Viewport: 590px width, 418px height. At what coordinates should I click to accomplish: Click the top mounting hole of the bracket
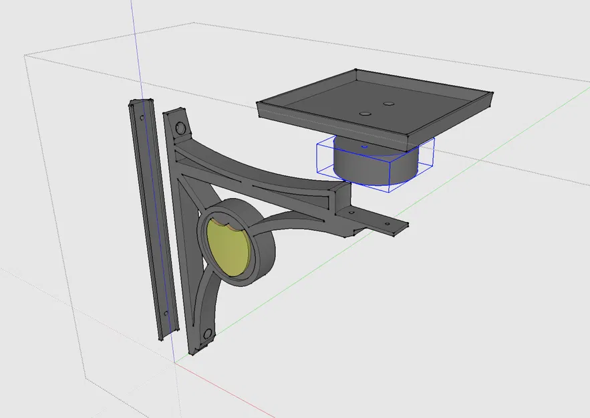click(x=181, y=128)
